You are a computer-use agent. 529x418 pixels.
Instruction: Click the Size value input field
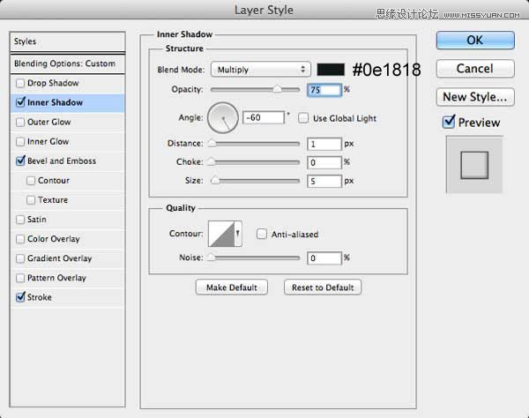coord(324,181)
